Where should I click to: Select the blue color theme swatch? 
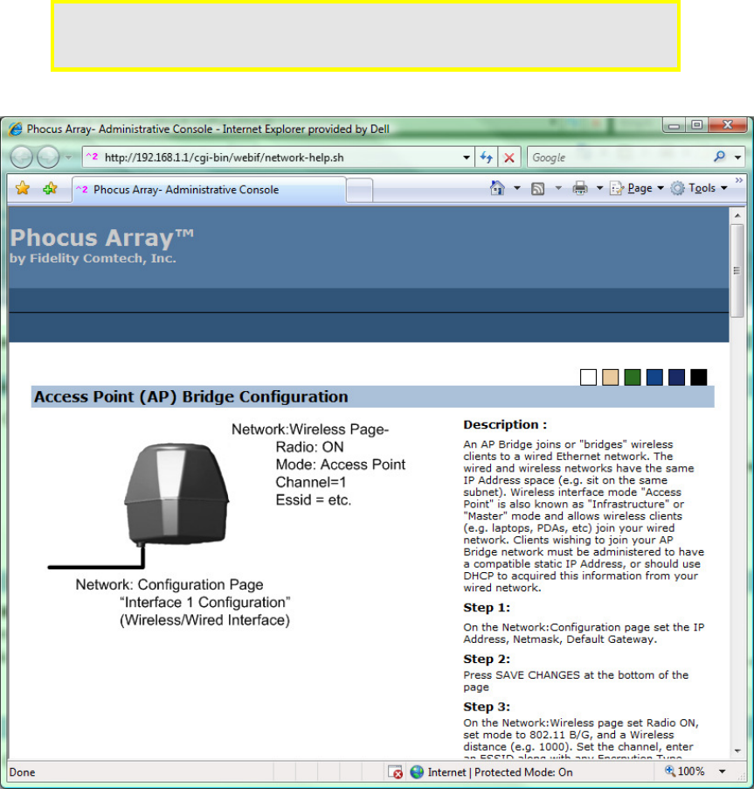click(654, 377)
